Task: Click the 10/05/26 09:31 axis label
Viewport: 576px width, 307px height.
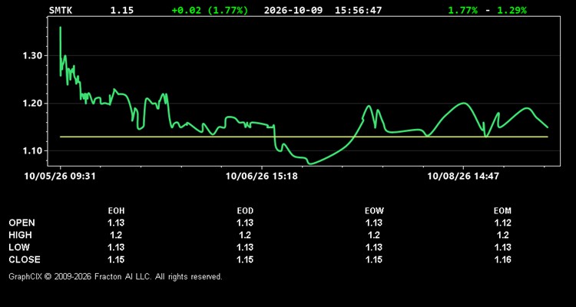Action: click(60, 177)
